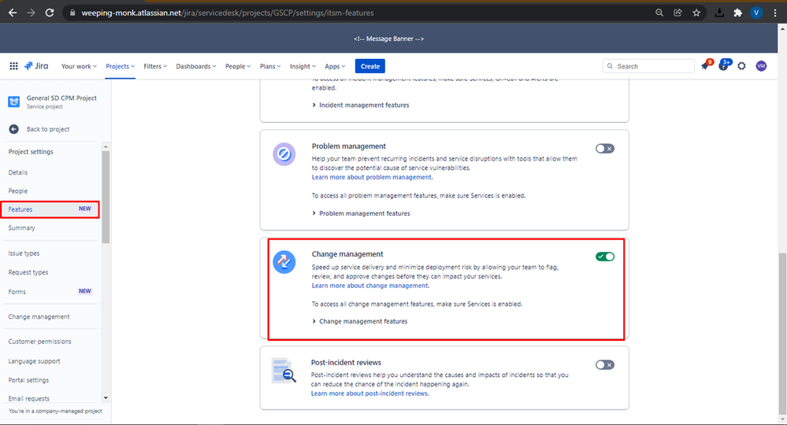Viewport: 787px width, 425px height.
Task: Open the Dashboards dropdown
Action: [195, 66]
